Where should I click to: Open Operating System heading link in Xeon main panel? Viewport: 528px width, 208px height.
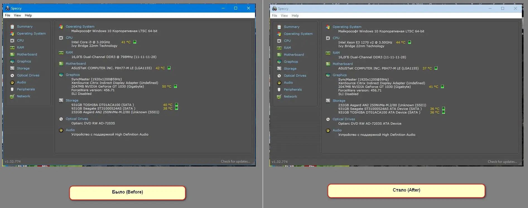[x=347, y=27]
